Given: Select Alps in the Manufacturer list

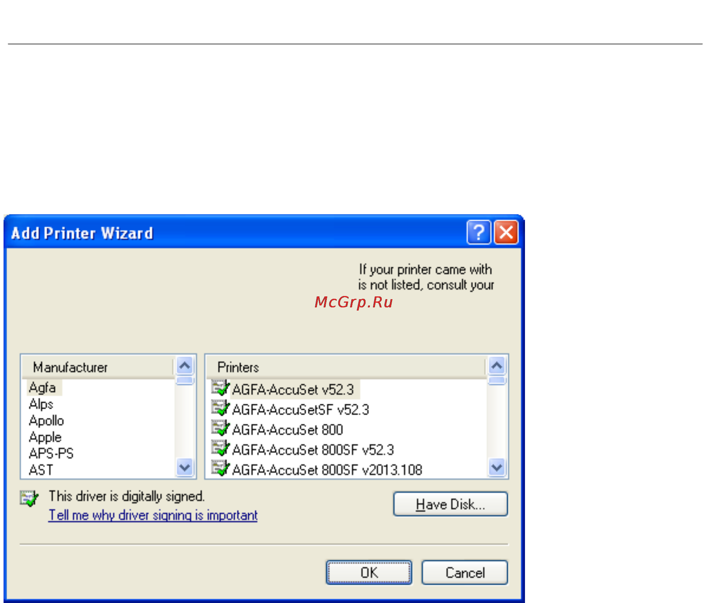Looking at the screenshot, I should [x=41, y=404].
